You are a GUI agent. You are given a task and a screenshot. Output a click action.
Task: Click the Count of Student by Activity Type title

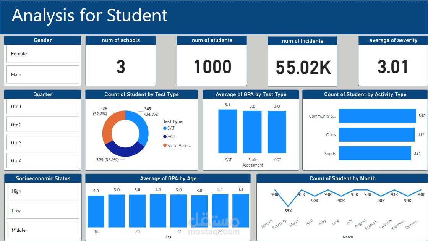(x=365, y=94)
